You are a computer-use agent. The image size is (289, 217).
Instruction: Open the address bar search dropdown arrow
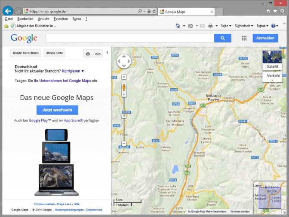[144, 12]
